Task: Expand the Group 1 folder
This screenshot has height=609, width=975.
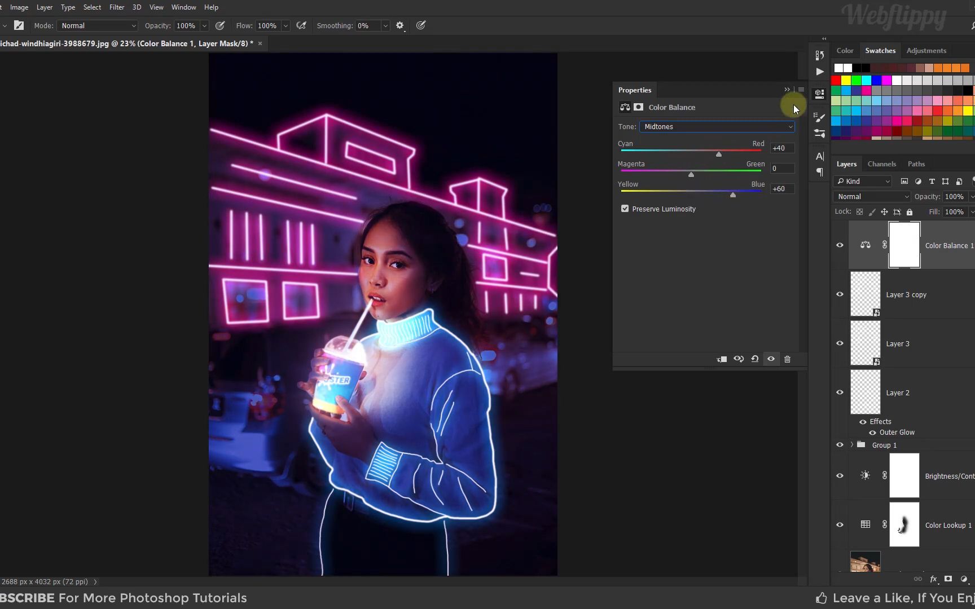Action: coord(852,444)
